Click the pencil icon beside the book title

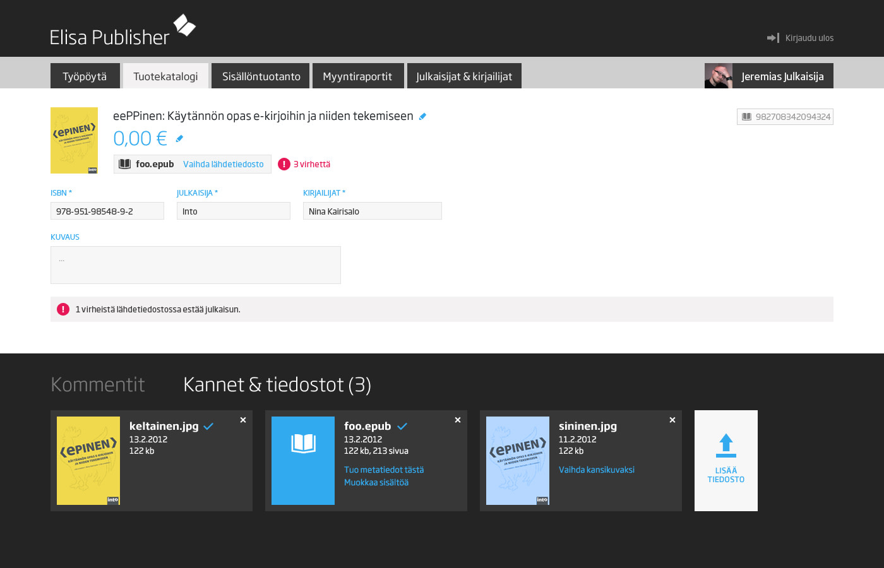[422, 116]
